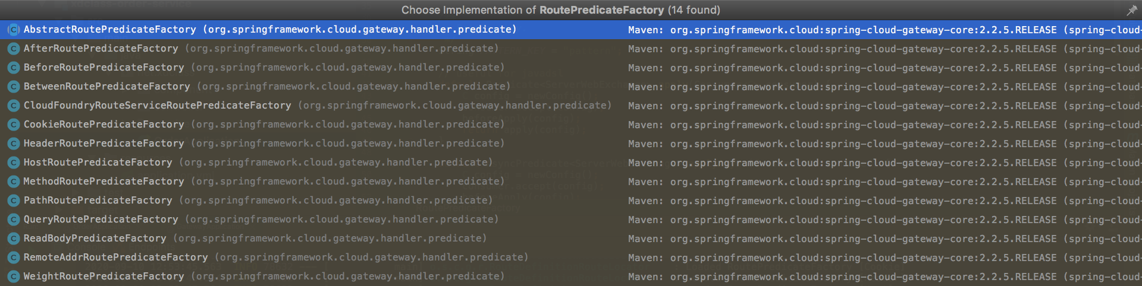The image size is (1142, 286).
Task: Click the BeforeRoutePredicateFactory class icon
Action: coord(13,68)
